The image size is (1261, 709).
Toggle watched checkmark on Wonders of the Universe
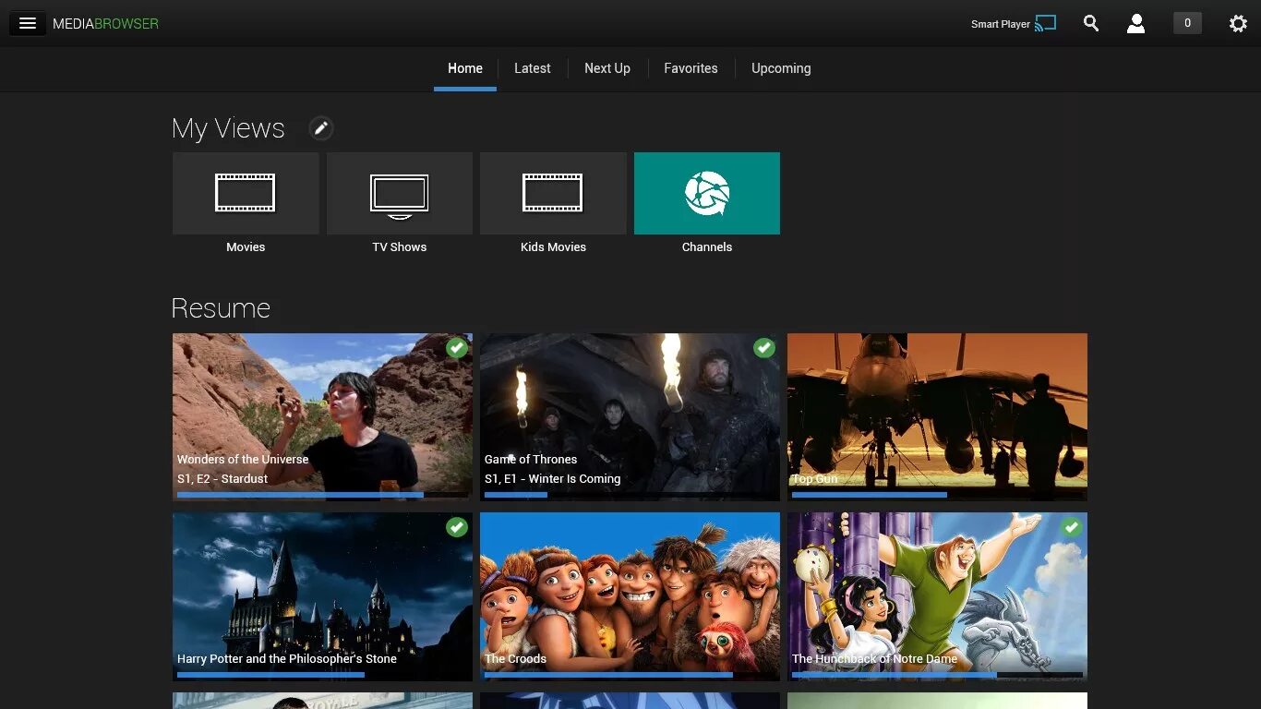[x=457, y=348]
